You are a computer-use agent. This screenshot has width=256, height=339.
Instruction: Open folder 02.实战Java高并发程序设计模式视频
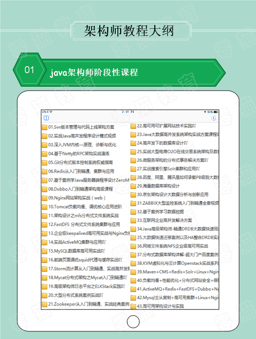click(x=79, y=136)
